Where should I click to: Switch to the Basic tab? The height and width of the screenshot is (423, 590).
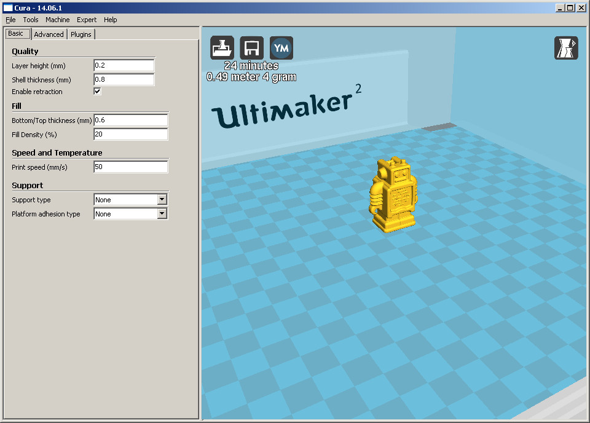[x=18, y=33]
